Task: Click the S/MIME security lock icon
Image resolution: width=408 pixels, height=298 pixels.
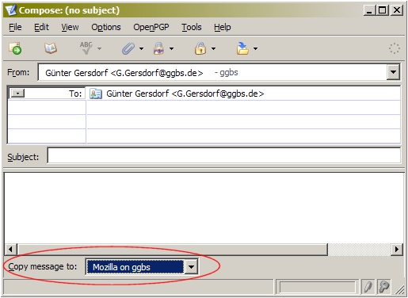Action: 200,48
